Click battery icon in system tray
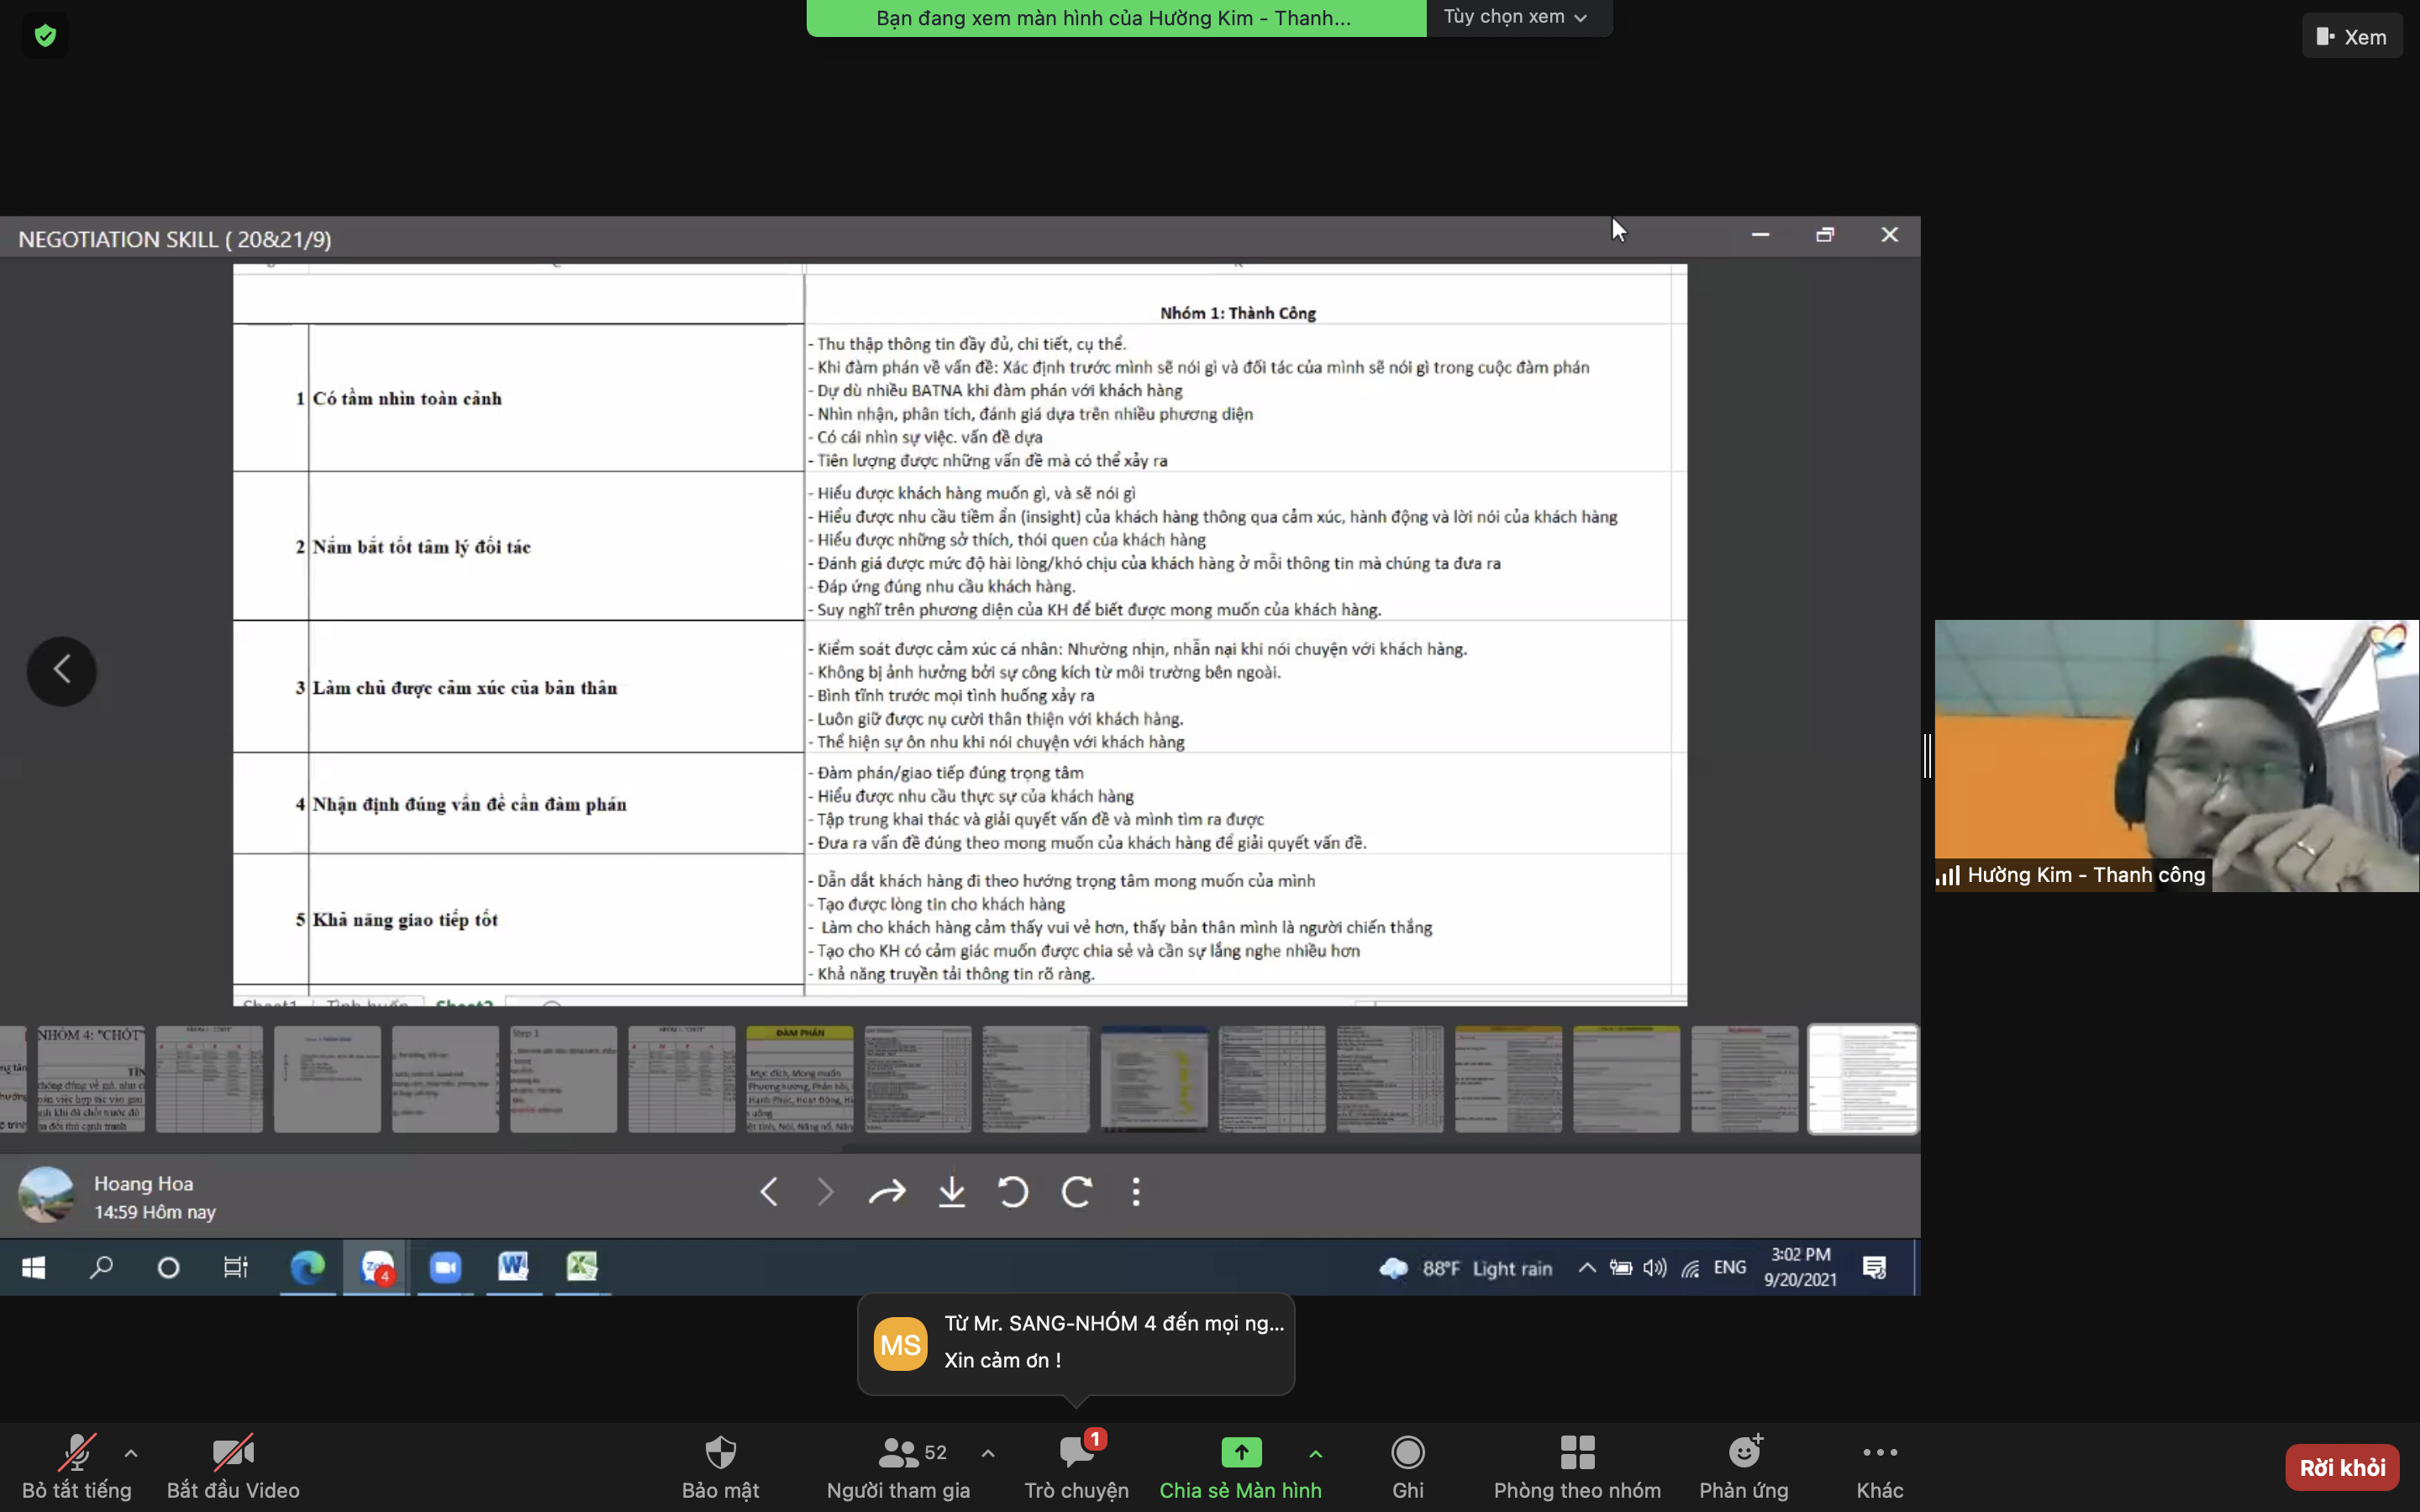Image resolution: width=2420 pixels, height=1512 pixels. pyautogui.click(x=1620, y=1268)
